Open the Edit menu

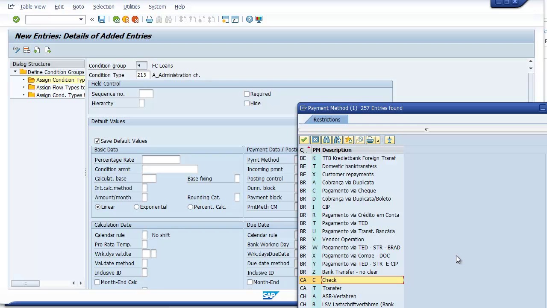(59, 6)
